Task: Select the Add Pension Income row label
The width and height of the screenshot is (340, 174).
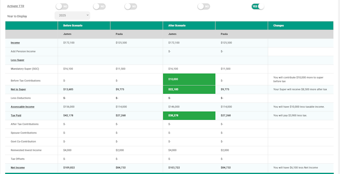Action: (23, 51)
